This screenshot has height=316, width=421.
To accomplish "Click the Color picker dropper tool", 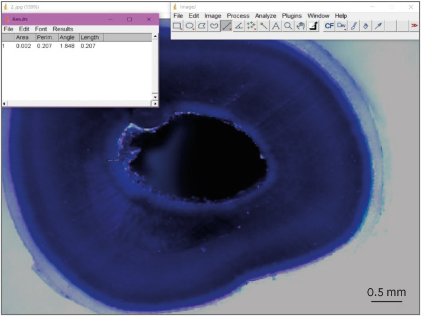I will pos(313,26).
